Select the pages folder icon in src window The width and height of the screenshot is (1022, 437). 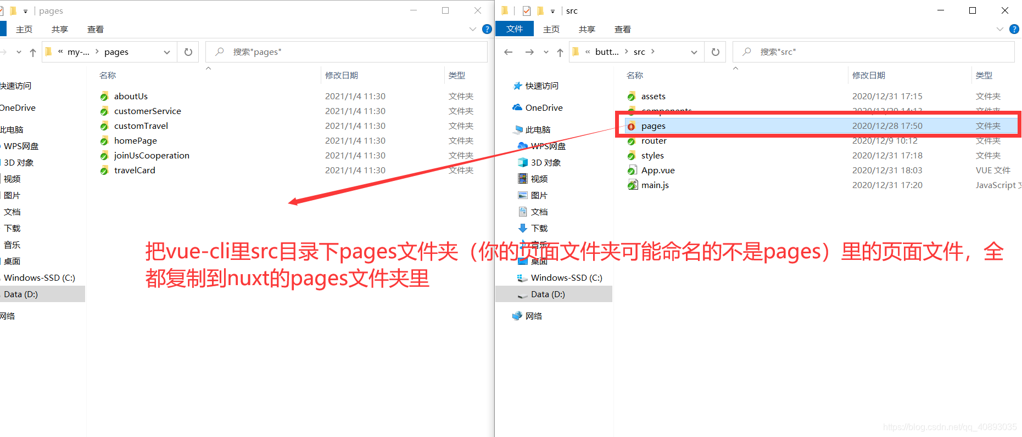click(x=632, y=126)
